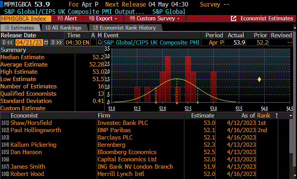The width and height of the screenshot is (297, 179).
Task: Click the mean marker on the histogram axis
Action: click(x=177, y=103)
